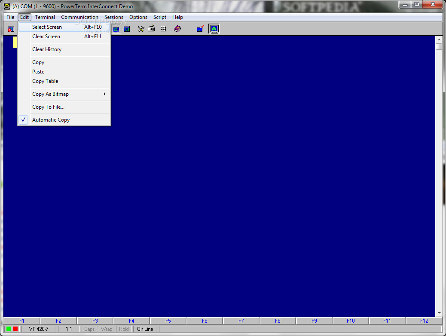
Task: Click the F12 soft key button
Action: coord(424,321)
